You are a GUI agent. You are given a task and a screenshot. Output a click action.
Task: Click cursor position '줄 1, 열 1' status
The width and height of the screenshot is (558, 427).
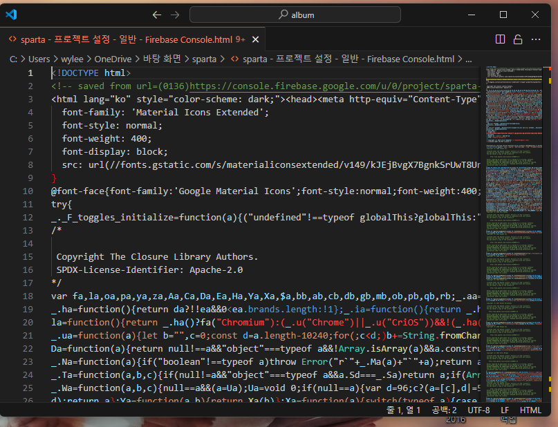(x=403, y=410)
